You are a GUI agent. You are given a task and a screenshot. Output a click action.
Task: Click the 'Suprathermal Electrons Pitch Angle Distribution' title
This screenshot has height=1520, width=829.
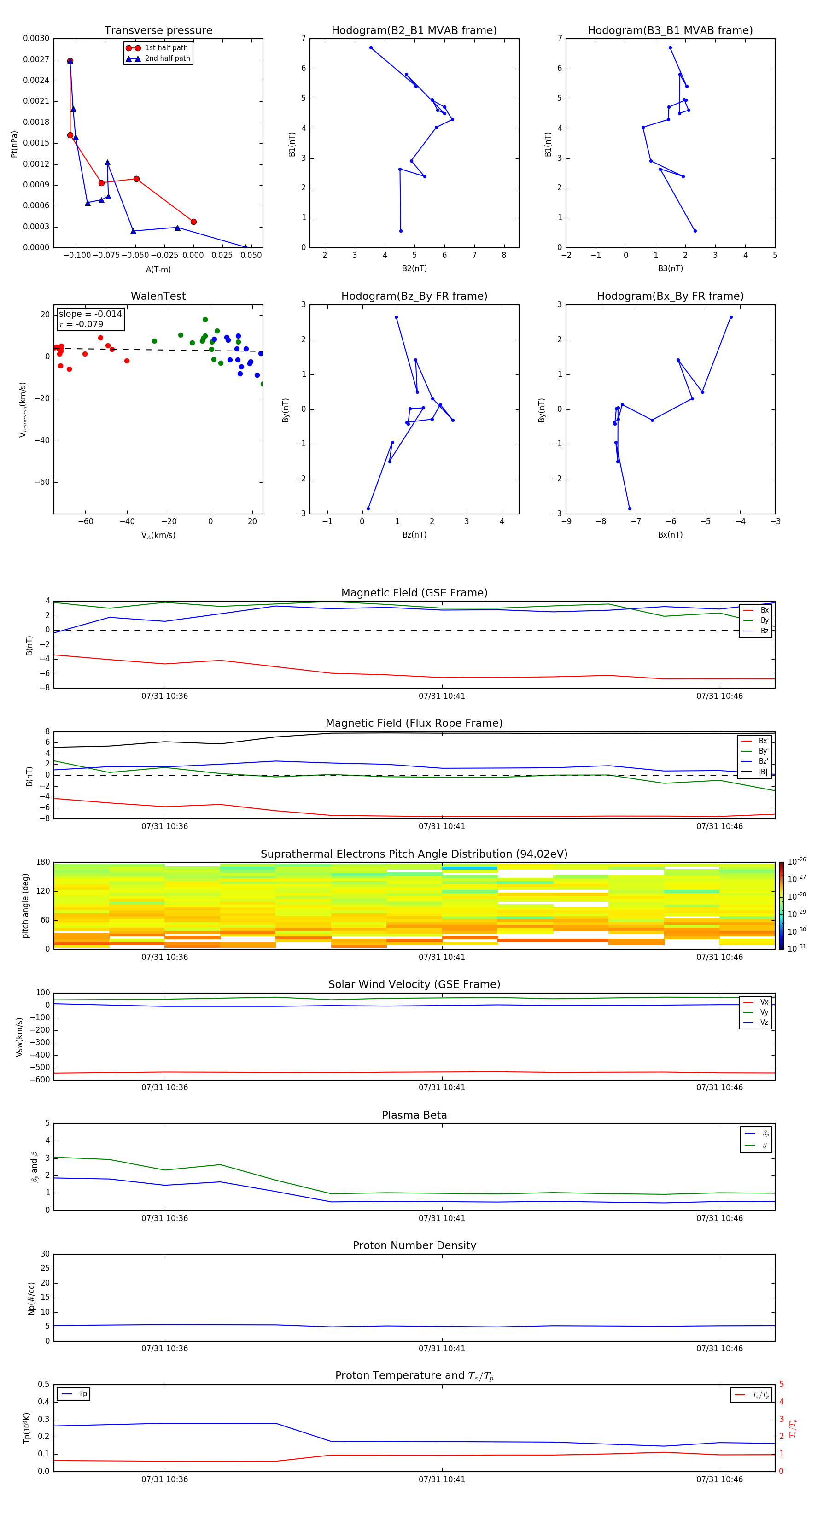(x=414, y=854)
